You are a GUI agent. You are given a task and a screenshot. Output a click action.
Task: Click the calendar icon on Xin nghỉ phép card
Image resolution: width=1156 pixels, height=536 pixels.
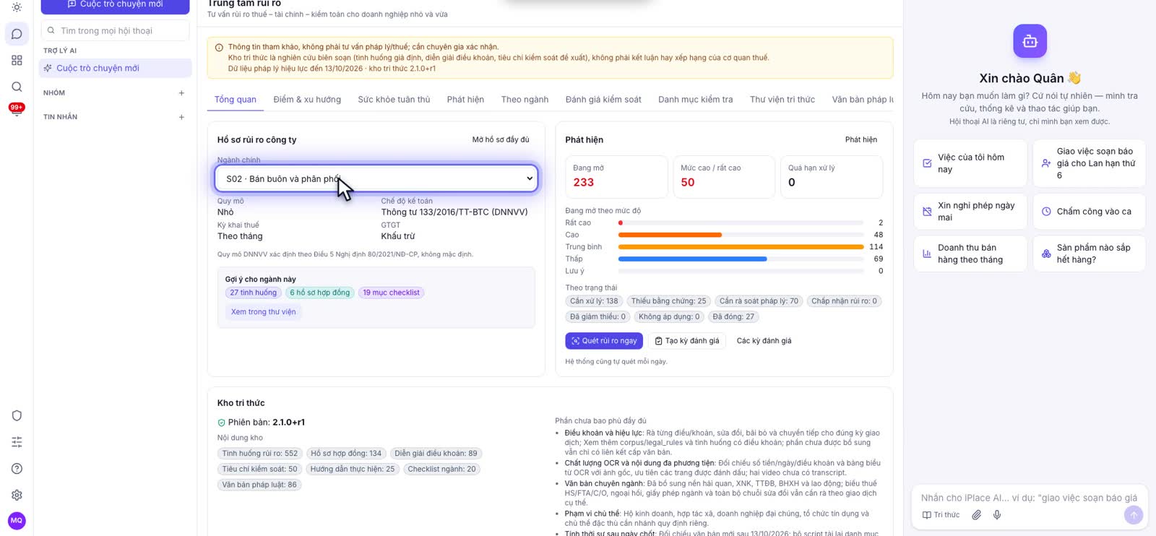(x=927, y=212)
